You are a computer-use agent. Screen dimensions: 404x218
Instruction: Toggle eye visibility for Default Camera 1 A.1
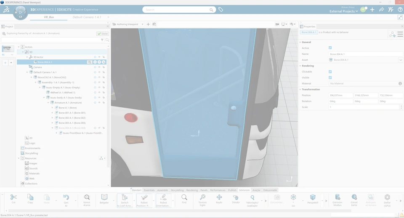coord(99,72)
